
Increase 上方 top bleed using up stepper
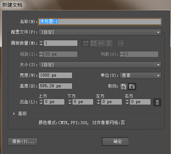click(41, 100)
